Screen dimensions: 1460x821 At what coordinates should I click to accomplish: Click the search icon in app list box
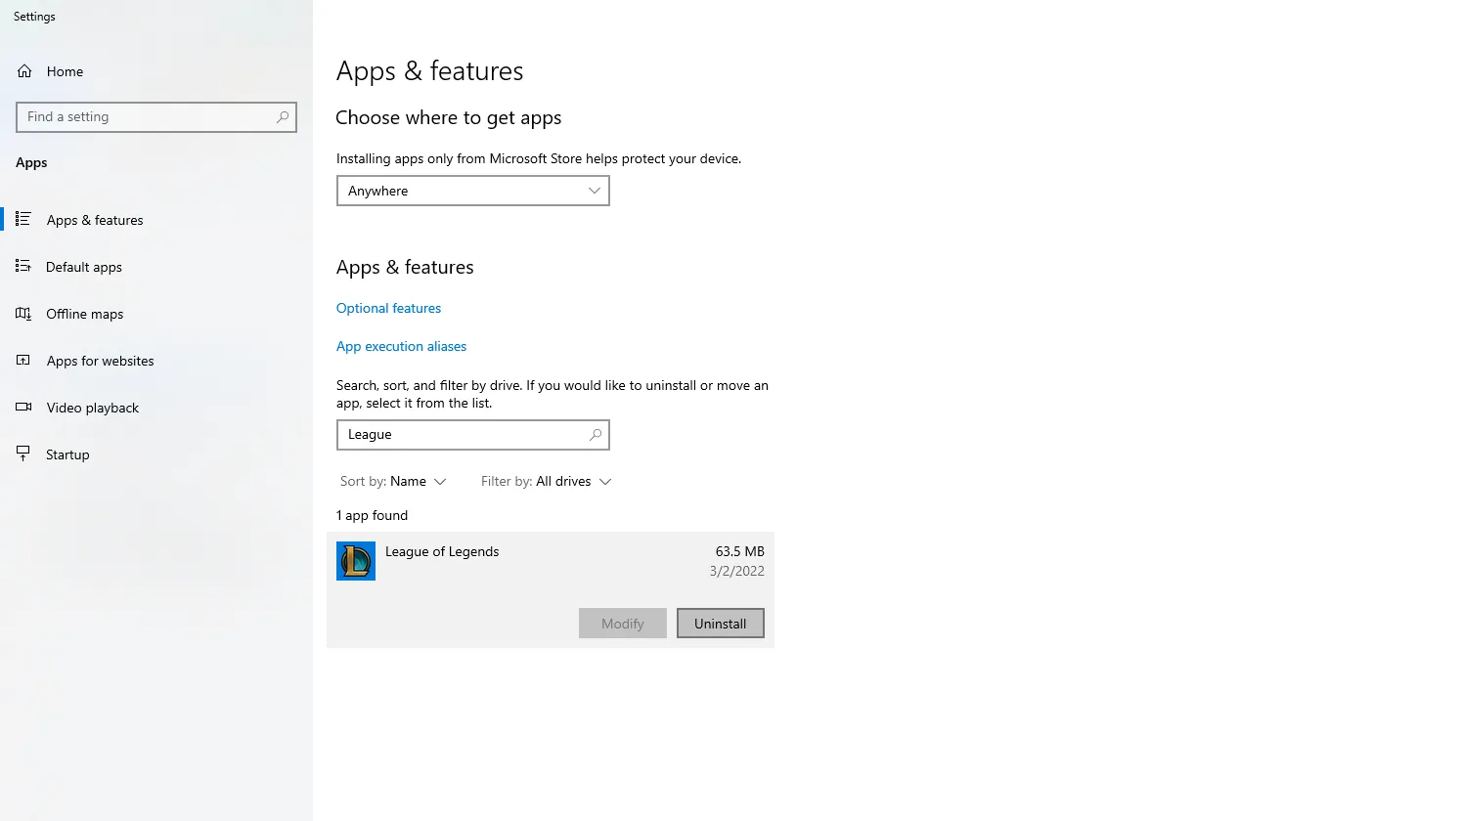(595, 435)
